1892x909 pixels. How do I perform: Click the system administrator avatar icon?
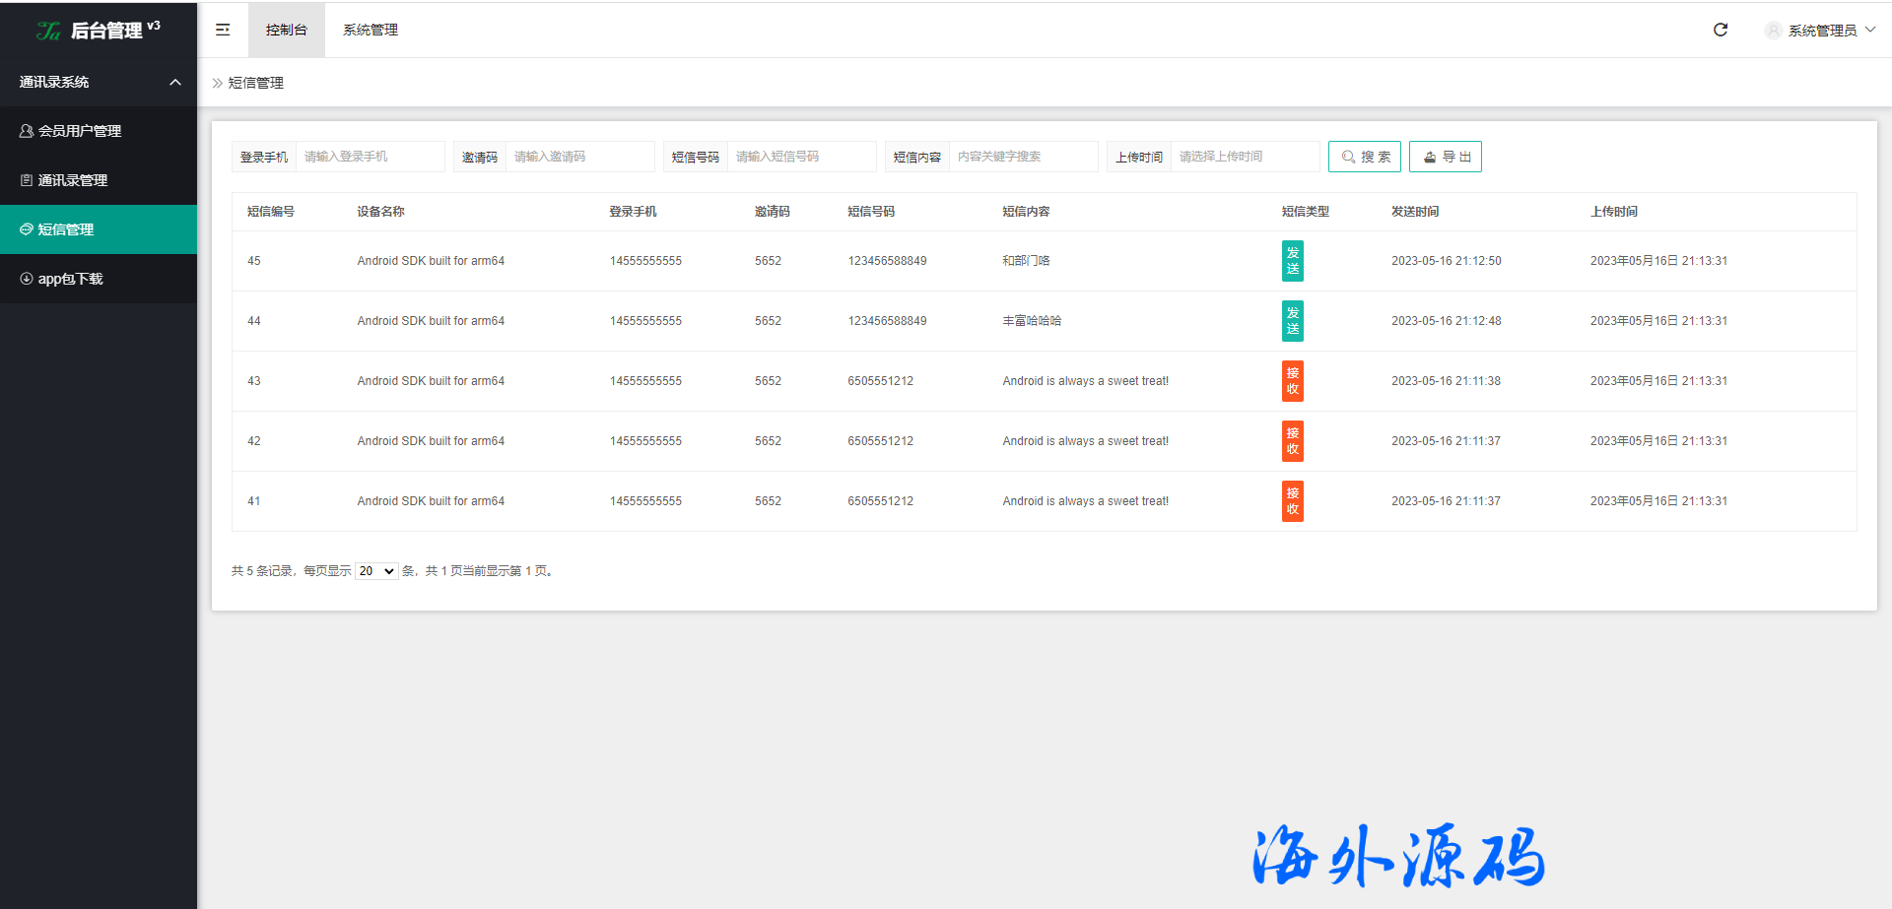(1773, 31)
